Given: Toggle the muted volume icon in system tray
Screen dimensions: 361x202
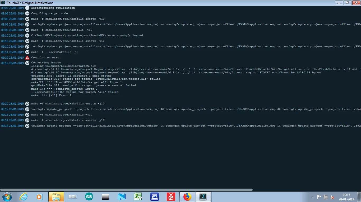Looking at the screenshot, I should click(x=332, y=197).
